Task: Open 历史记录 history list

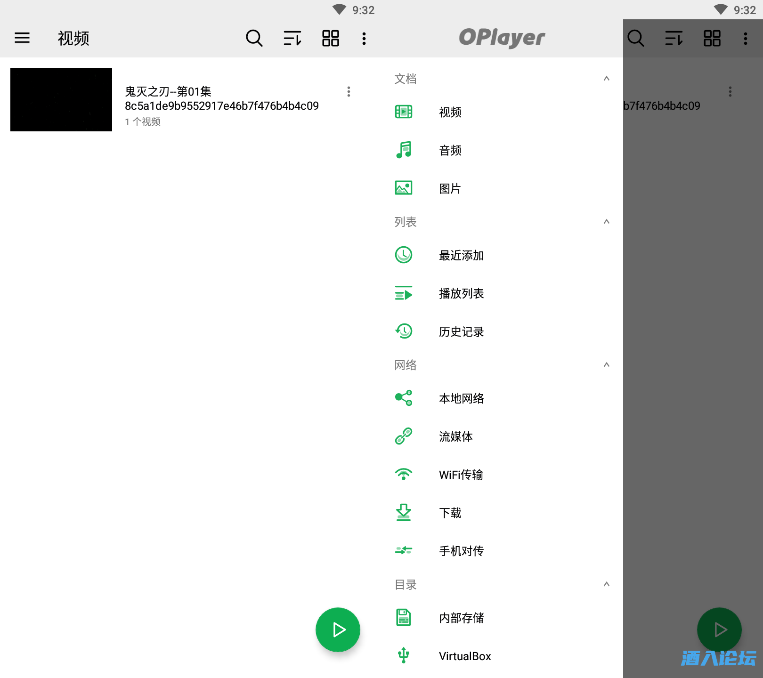Action: tap(461, 331)
